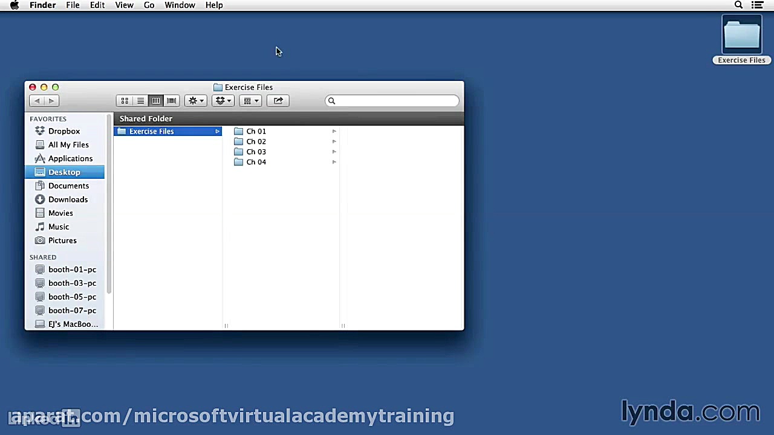Select shared computer booth-07-pc
The image size is (774, 435).
tap(72, 311)
